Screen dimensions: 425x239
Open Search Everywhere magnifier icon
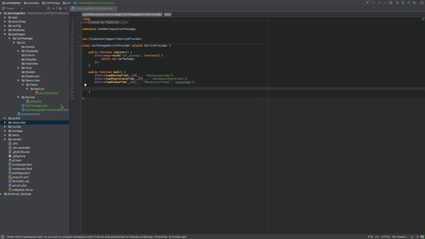(422, 3)
